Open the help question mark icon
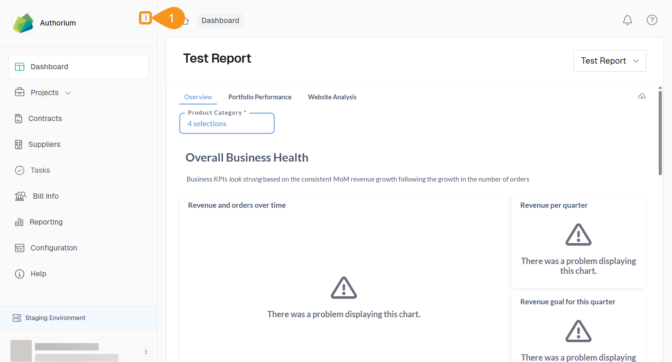Image resolution: width=672 pixels, height=362 pixels. coord(652,20)
